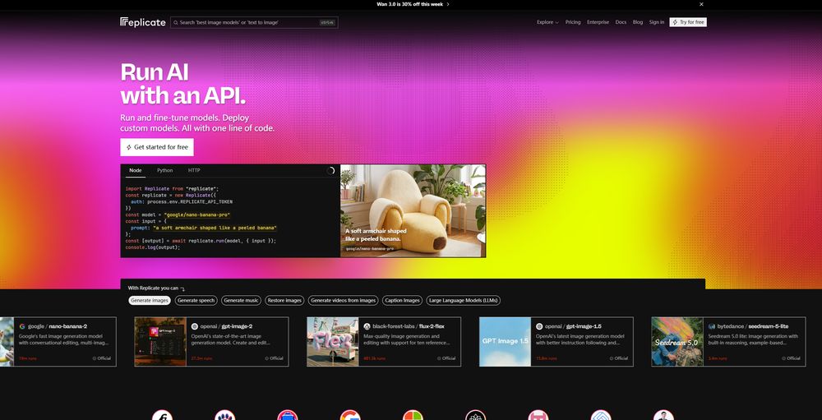Click the Replicate logo in the header
The image size is (822, 420).
pos(142,22)
